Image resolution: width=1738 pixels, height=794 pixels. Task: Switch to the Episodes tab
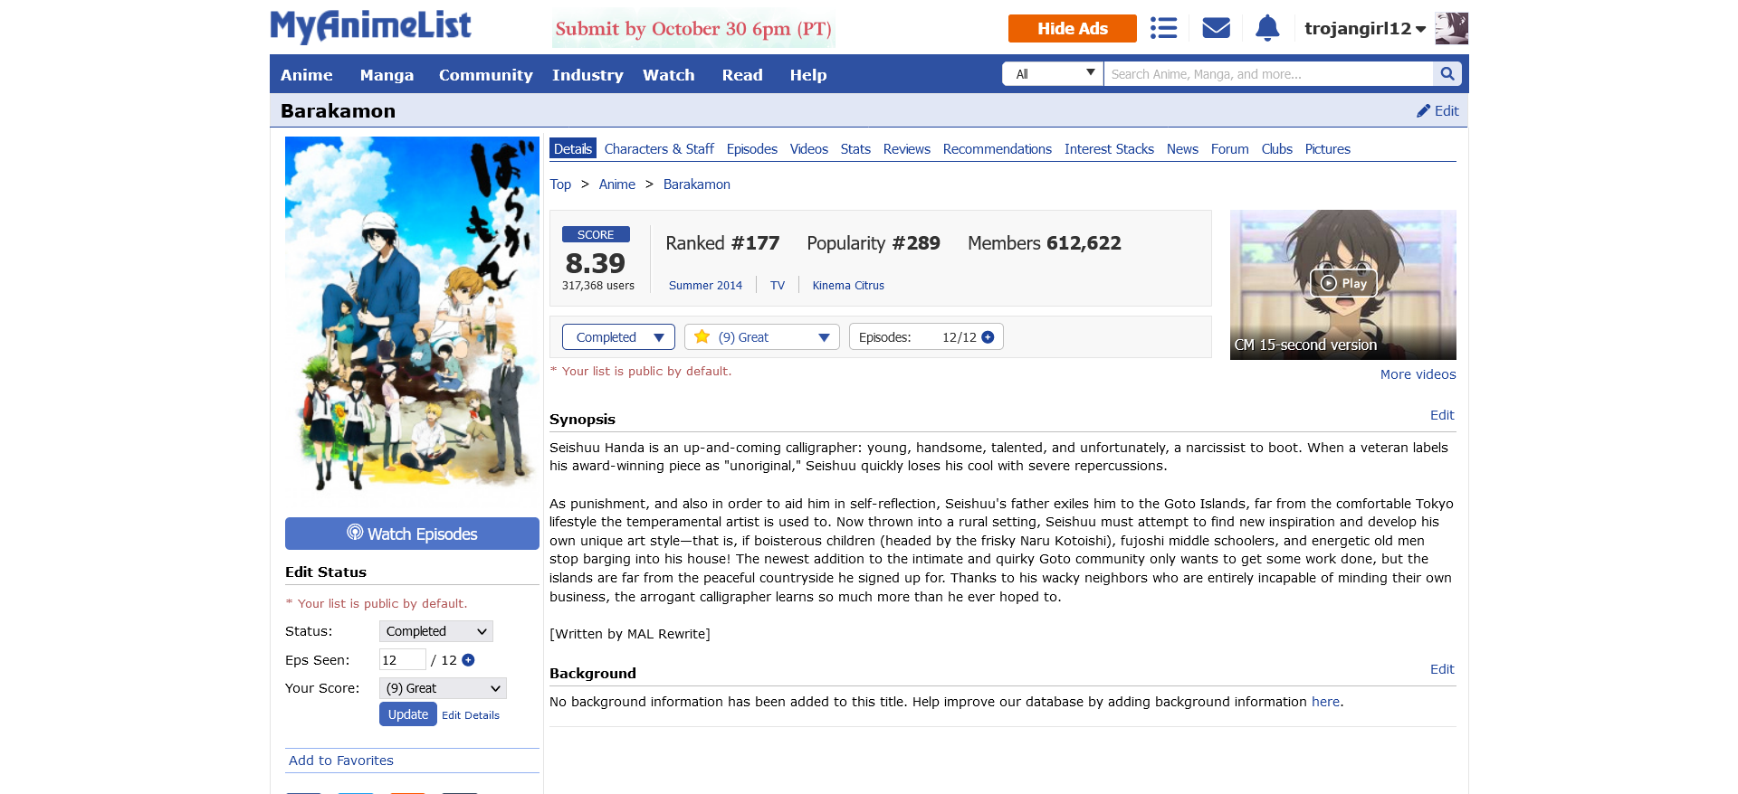click(x=751, y=149)
